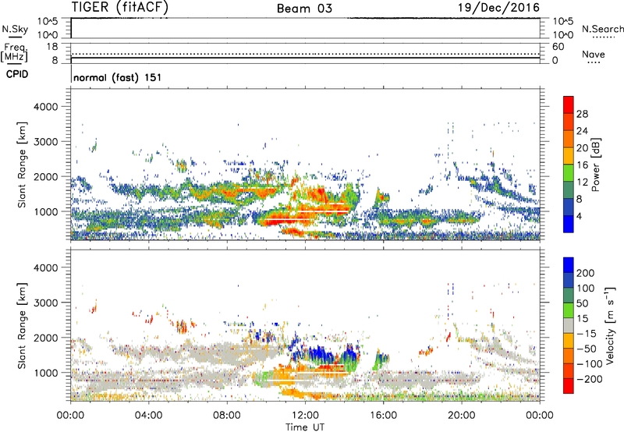Click the '200' label on Velocity colorbar
624x432 pixels.
(586, 273)
